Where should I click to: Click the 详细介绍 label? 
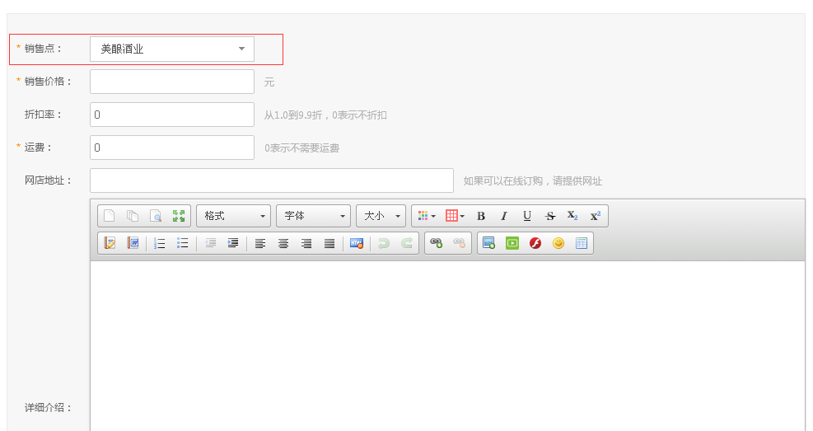(48, 408)
